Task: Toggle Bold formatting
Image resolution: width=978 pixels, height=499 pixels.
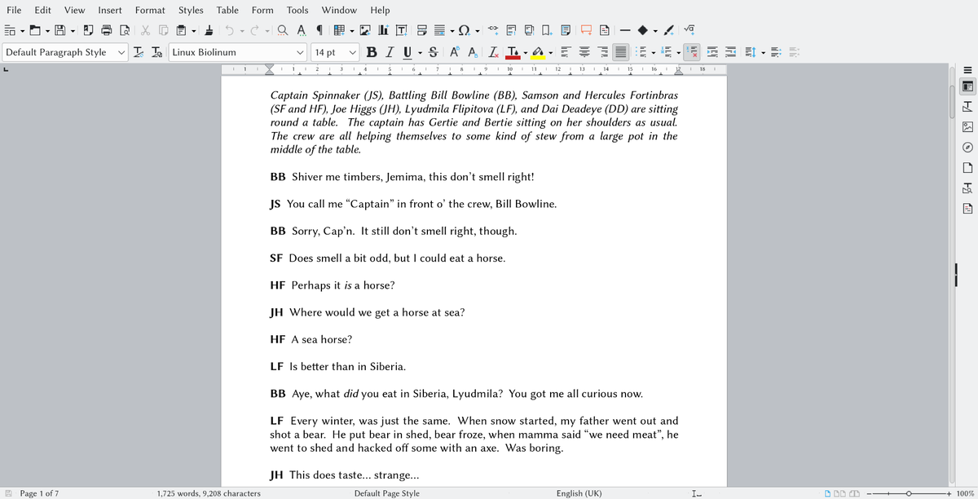Action: tap(372, 52)
